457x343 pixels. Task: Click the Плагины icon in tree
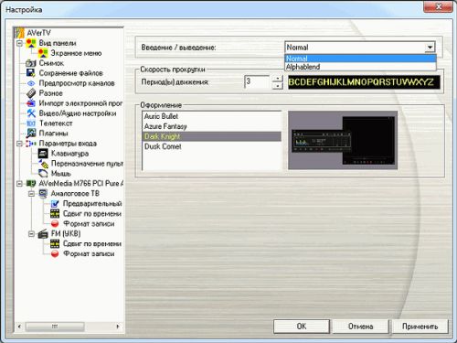(31, 134)
